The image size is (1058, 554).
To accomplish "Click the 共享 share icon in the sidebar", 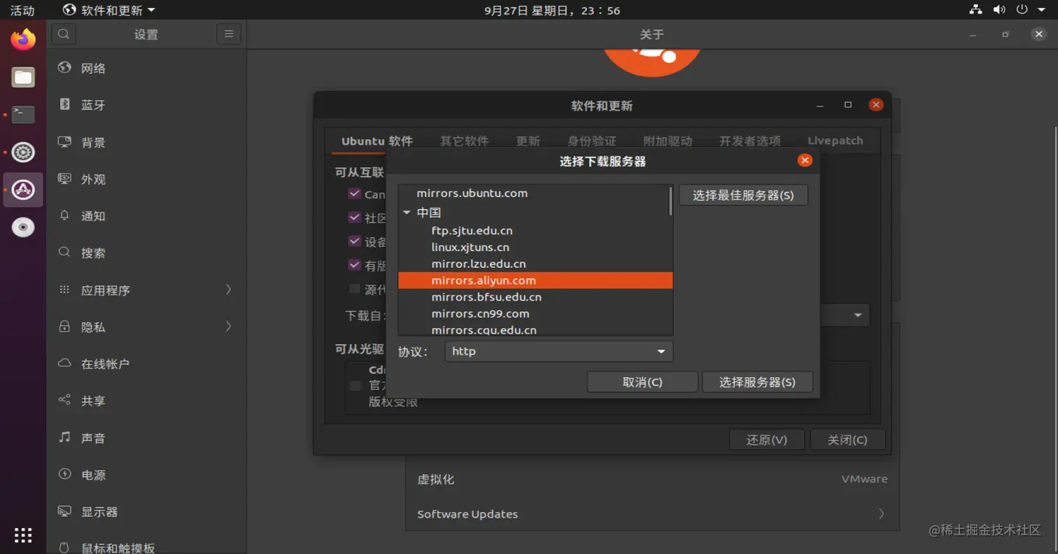I will (64, 400).
